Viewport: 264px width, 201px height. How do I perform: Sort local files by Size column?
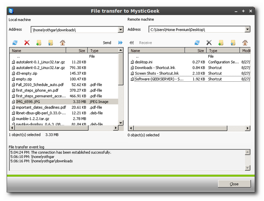pyautogui.click(x=77, y=50)
